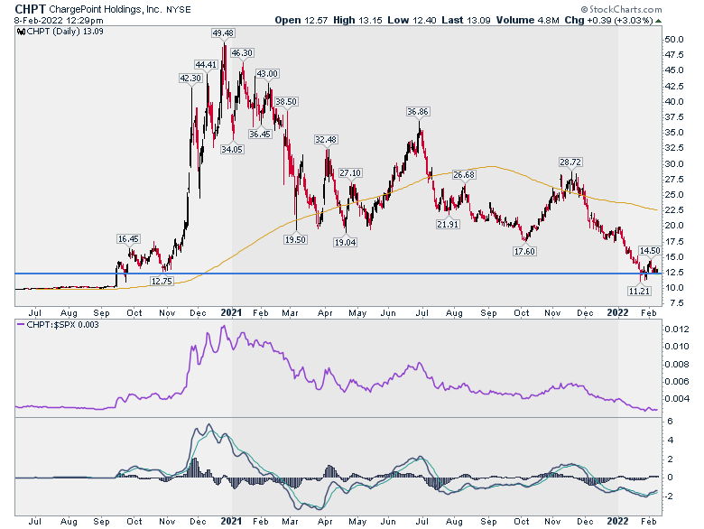Screen dimensions: 704x529
Task: Click the Chg +0.39 (+3.03%) value
Action: coord(609,20)
